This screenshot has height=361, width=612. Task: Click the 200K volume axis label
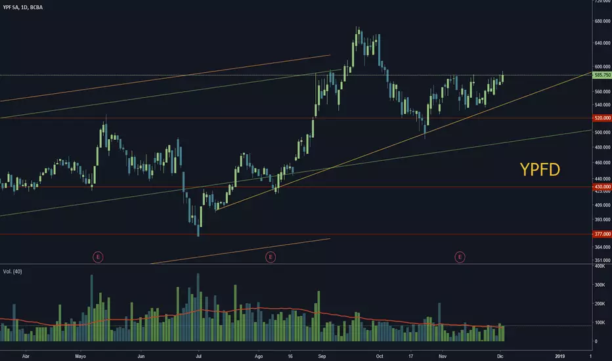[x=600, y=304]
